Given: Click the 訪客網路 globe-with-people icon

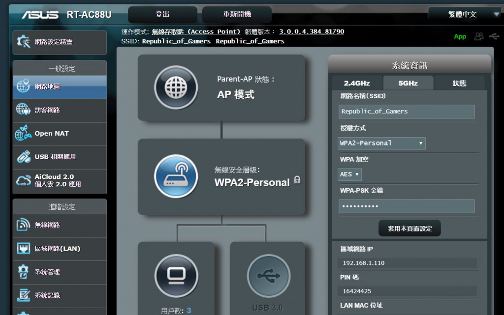Looking at the screenshot, I should 23,110.
